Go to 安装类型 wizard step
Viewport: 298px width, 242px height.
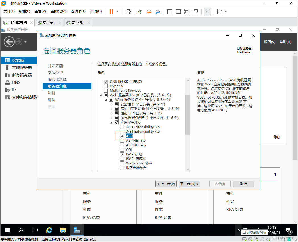pos(55,73)
